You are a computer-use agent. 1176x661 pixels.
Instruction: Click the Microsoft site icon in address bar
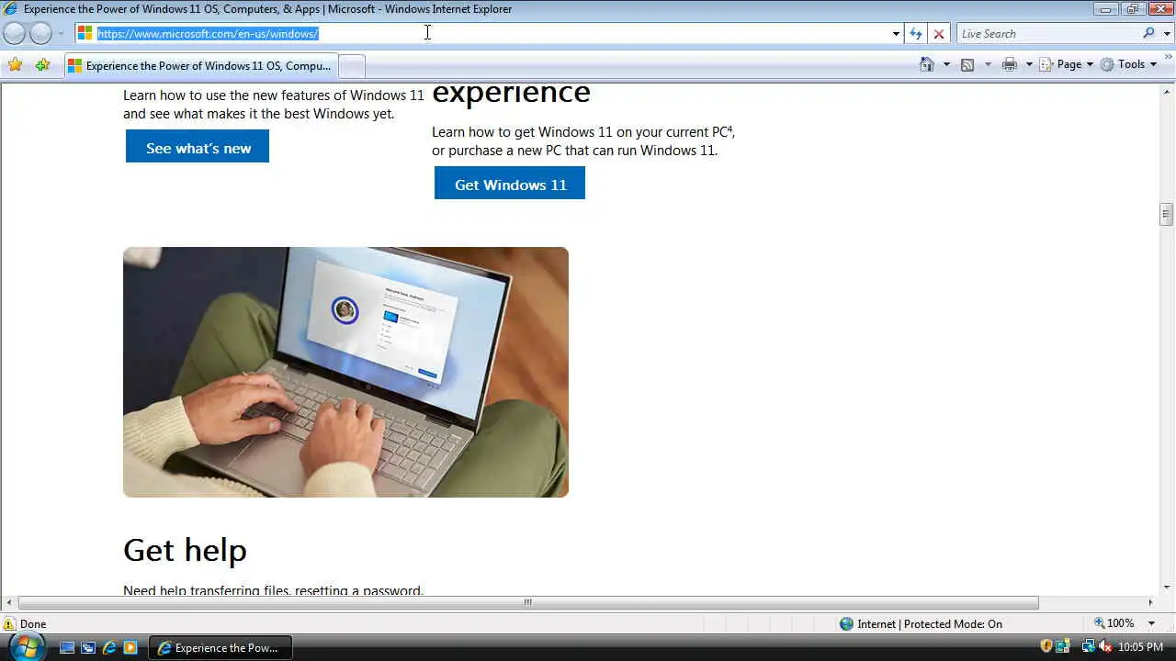tap(85, 33)
